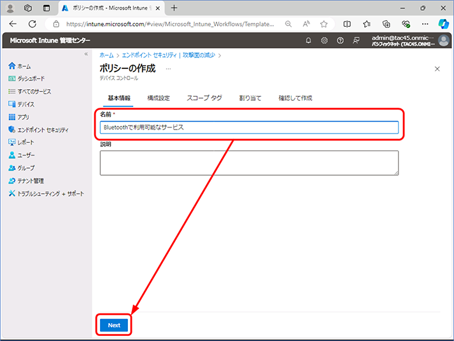
Task: Click the 説明 text area
Action: (x=249, y=163)
